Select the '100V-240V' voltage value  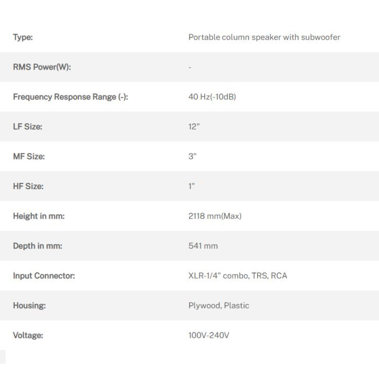pos(209,335)
